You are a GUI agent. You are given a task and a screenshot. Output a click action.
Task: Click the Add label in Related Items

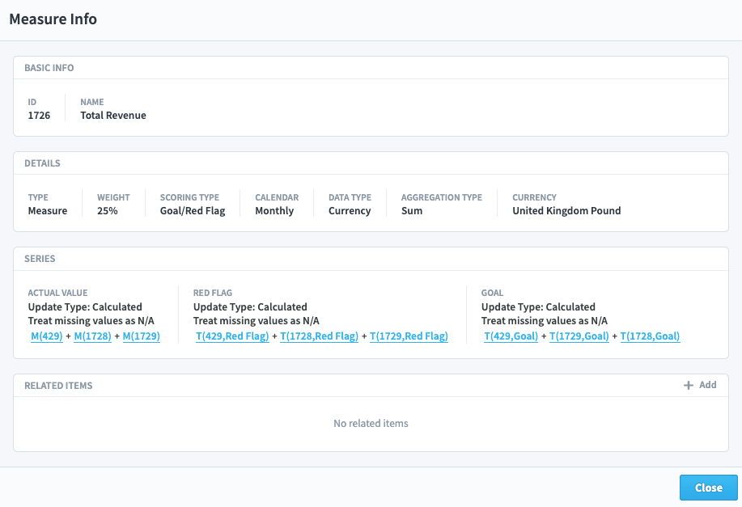tap(707, 385)
